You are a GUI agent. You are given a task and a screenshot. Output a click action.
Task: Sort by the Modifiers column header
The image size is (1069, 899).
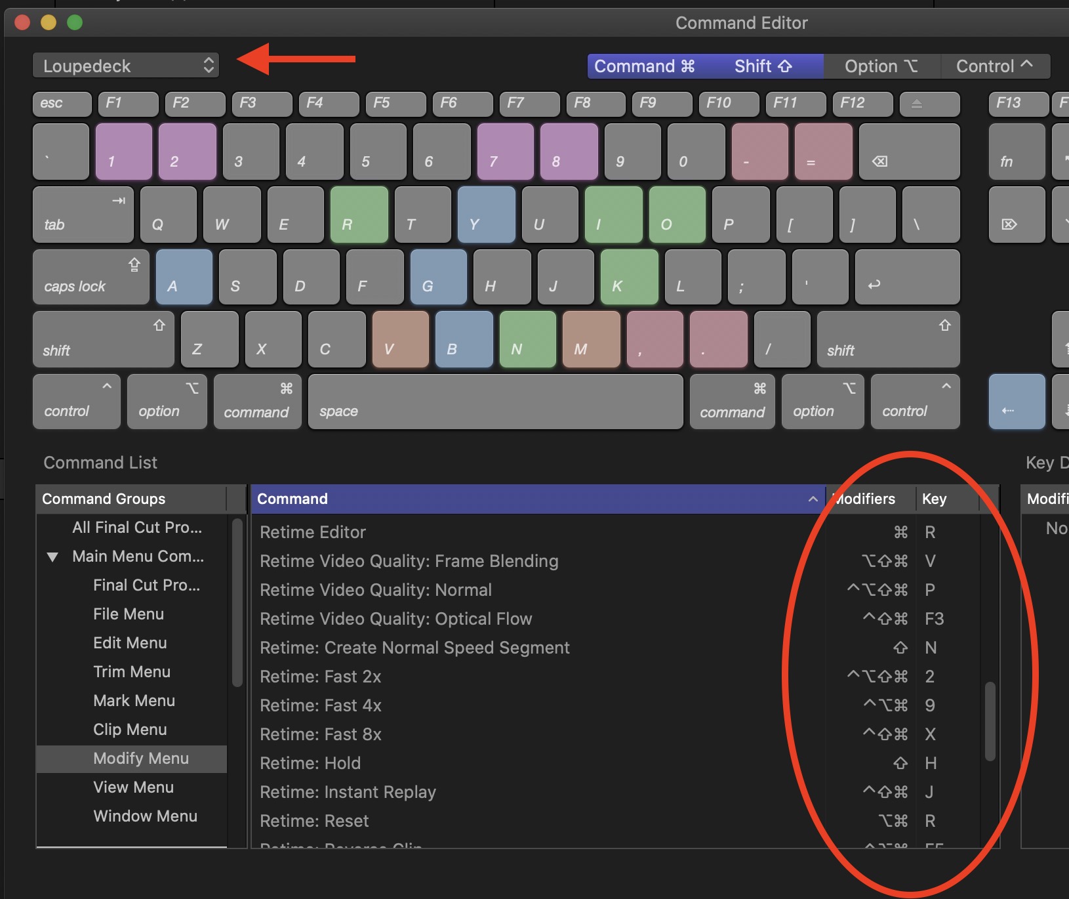coord(870,499)
